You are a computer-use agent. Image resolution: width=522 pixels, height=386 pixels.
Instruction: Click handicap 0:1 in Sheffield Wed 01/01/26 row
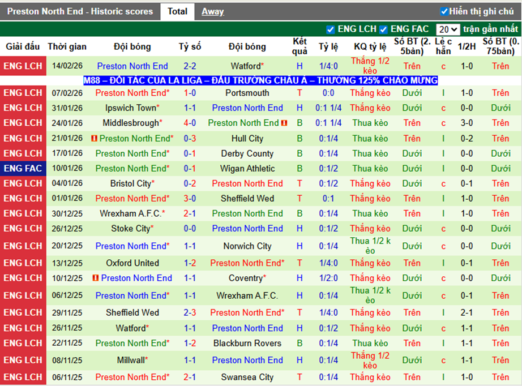pos(328,198)
